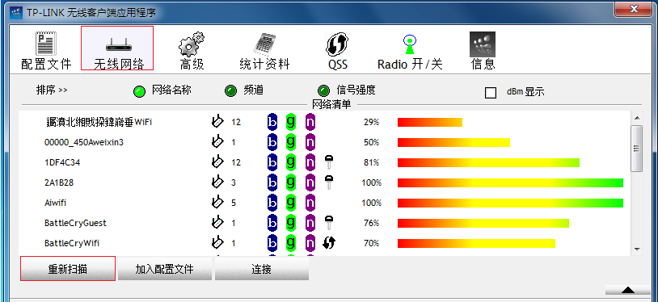Toggle the Radio 开/关 switch
Viewport: 658px width, 302px height.
coord(410,50)
